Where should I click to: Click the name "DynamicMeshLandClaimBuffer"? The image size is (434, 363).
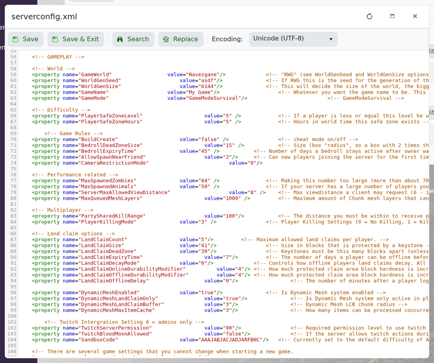(121, 305)
